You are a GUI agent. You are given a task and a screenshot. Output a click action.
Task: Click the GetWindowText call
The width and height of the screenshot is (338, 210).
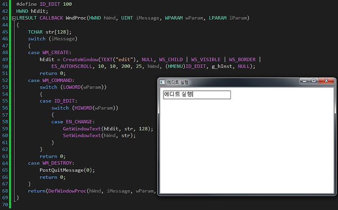click(x=82, y=128)
